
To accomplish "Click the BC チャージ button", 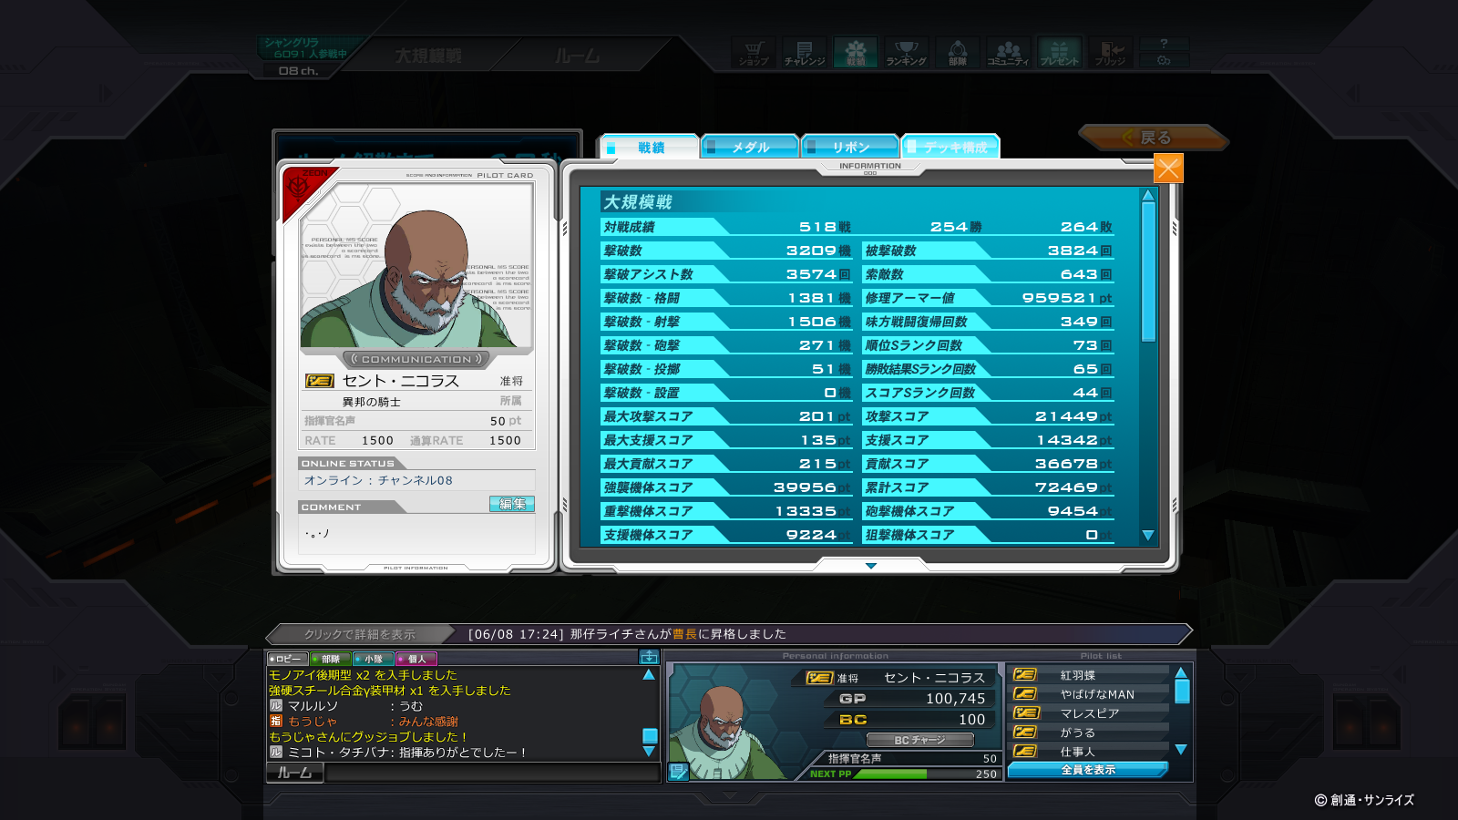I will 919,740.
